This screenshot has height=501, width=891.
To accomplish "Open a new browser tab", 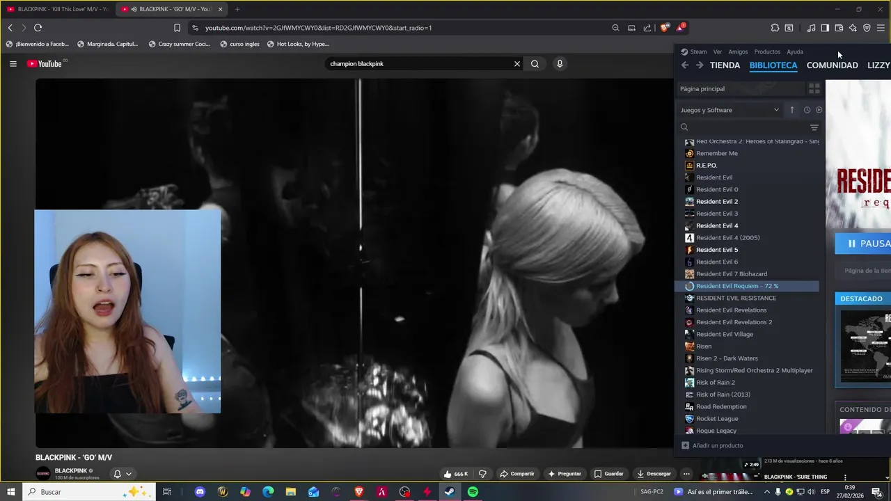I will [237, 9].
